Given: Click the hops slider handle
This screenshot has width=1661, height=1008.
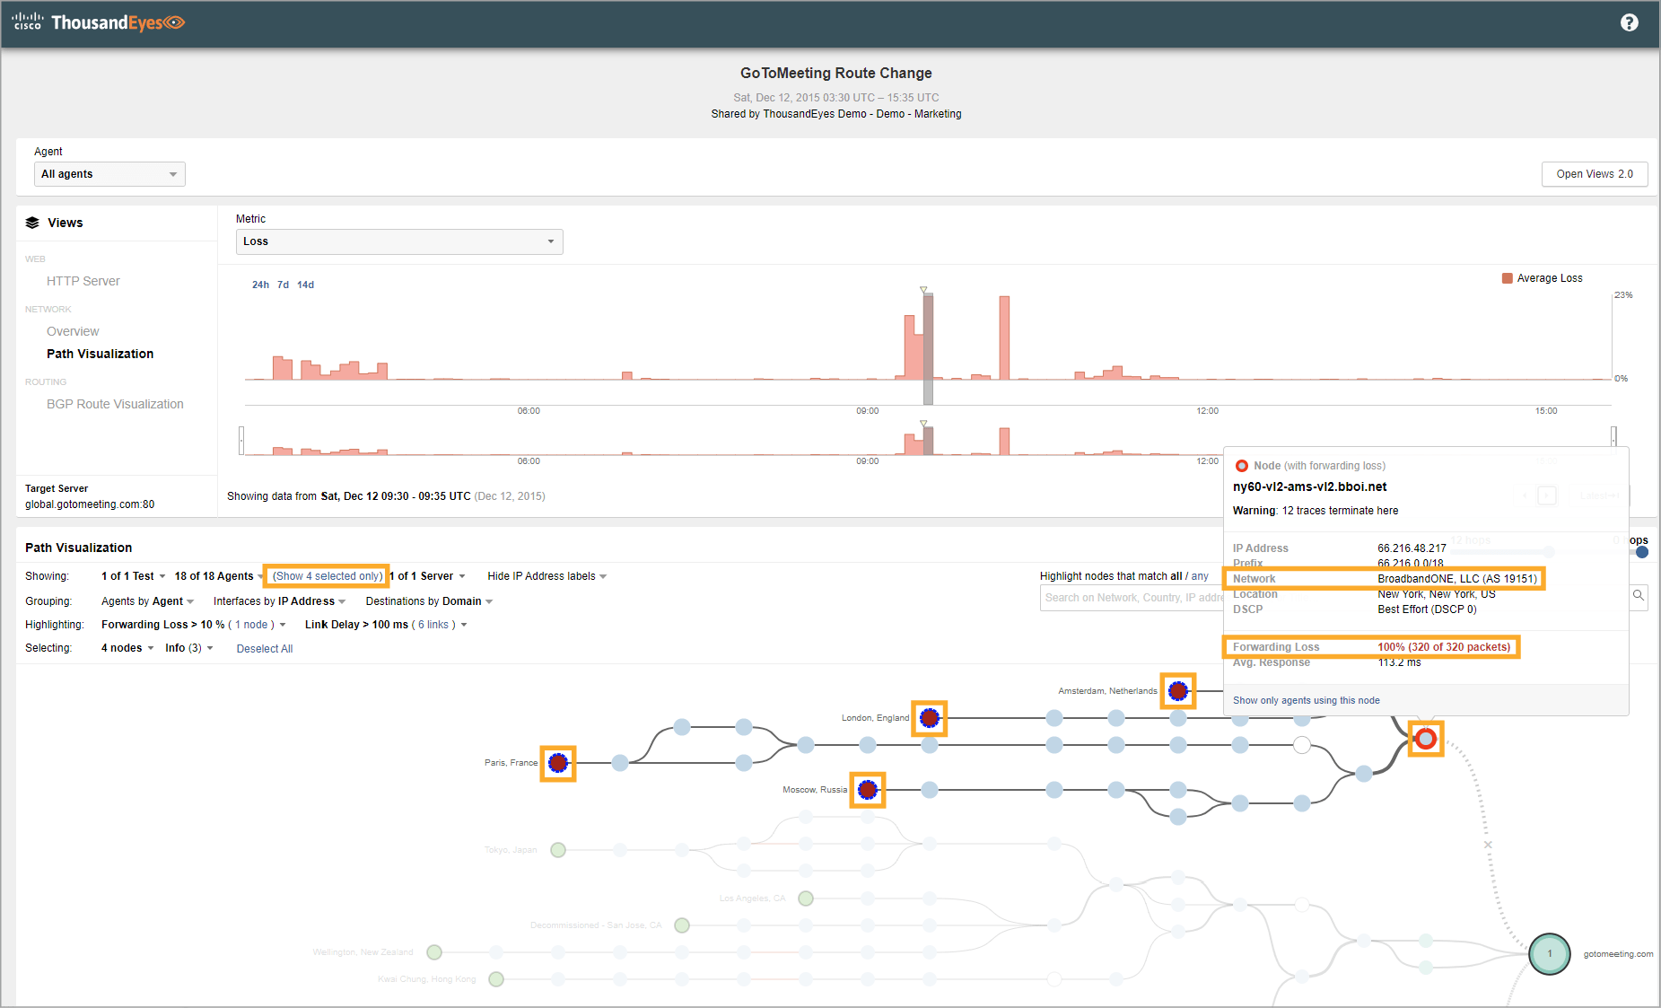Looking at the screenshot, I should 1641,552.
